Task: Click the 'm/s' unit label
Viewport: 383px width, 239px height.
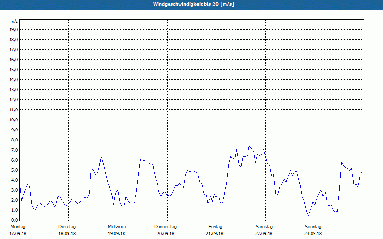Action: pos(14,22)
